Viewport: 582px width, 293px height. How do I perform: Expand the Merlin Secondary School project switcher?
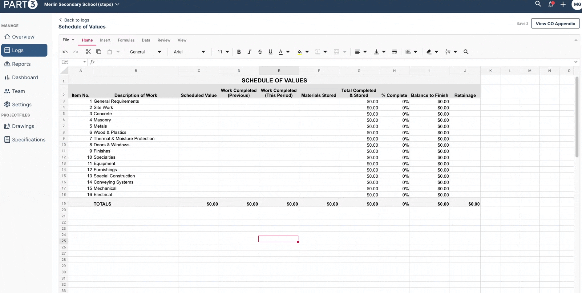[82, 4]
